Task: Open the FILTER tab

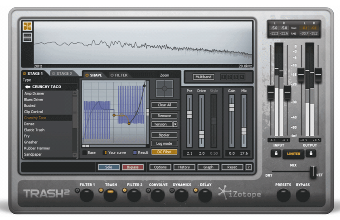Action: (119, 75)
